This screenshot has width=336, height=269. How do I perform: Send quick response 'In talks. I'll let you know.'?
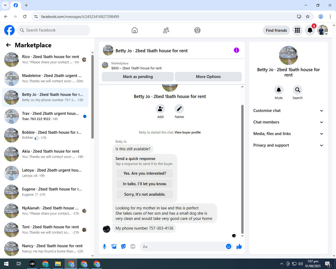click(145, 184)
